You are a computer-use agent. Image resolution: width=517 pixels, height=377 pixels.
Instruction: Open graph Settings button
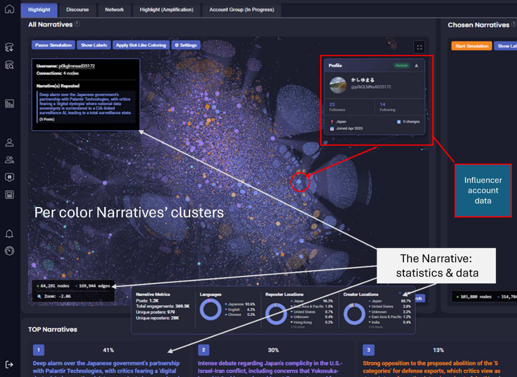(x=186, y=45)
